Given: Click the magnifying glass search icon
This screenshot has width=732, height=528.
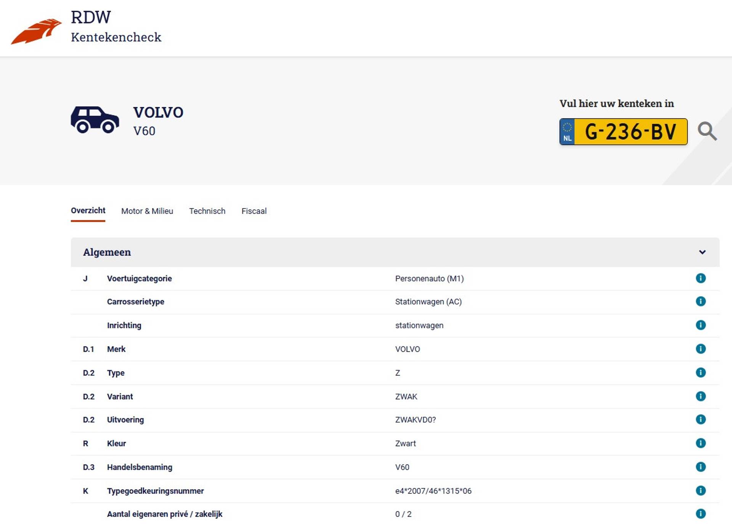Looking at the screenshot, I should click(x=707, y=132).
